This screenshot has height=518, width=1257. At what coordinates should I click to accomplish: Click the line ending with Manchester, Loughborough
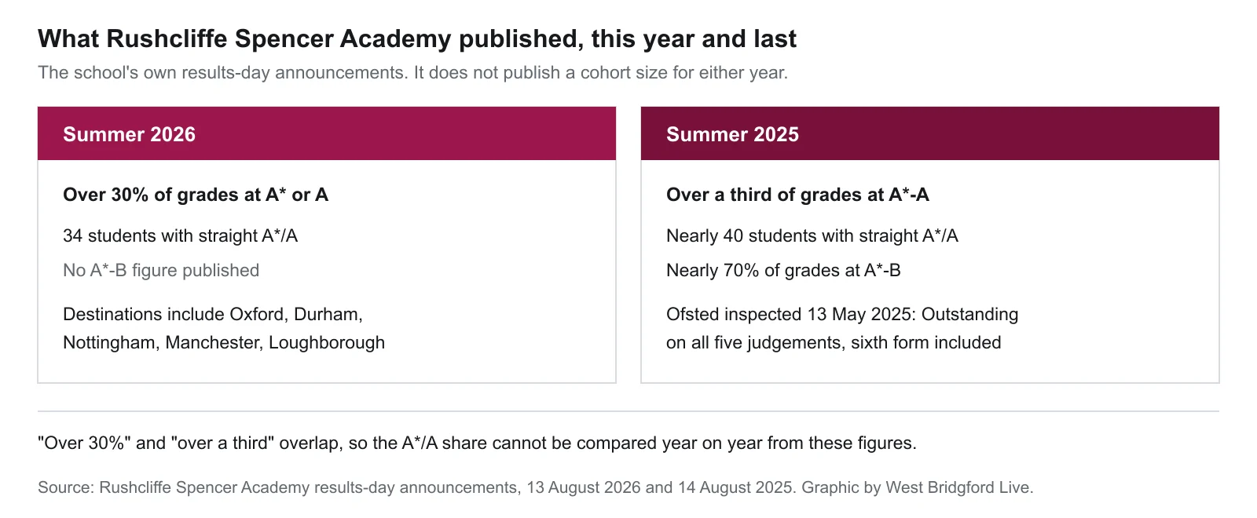point(224,342)
